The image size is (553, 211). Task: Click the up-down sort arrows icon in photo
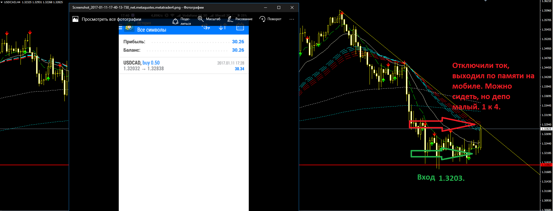tap(222, 27)
